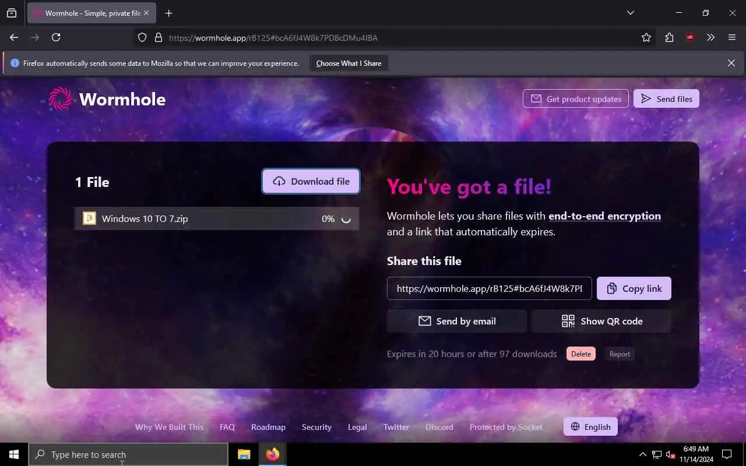Show hidden system tray icons chevron
Viewport: 746px width, 466px height.
(x=642, y=454)
